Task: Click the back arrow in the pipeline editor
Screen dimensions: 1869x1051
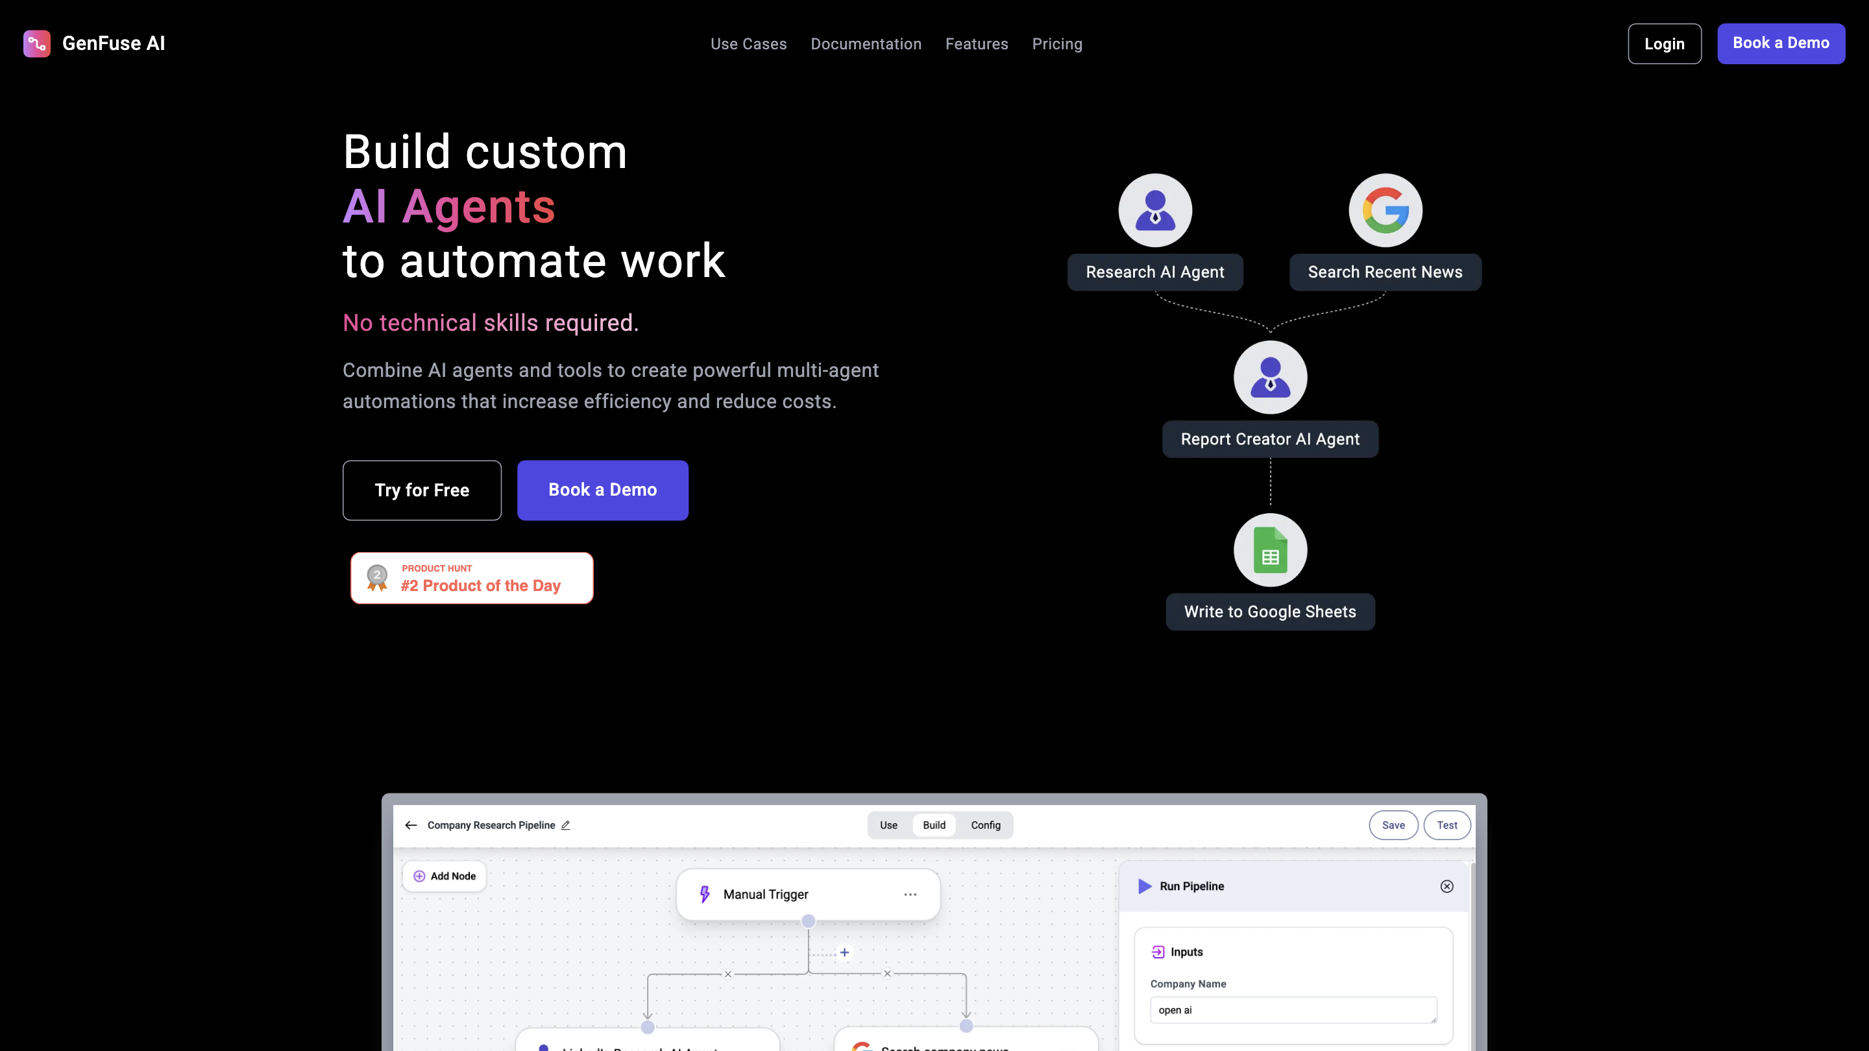Action: (x=411, y=825)
